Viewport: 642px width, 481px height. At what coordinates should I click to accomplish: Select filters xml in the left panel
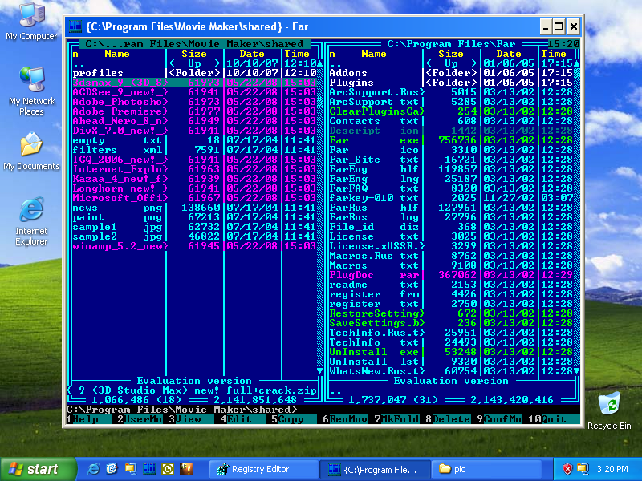(x=194, y=150)
